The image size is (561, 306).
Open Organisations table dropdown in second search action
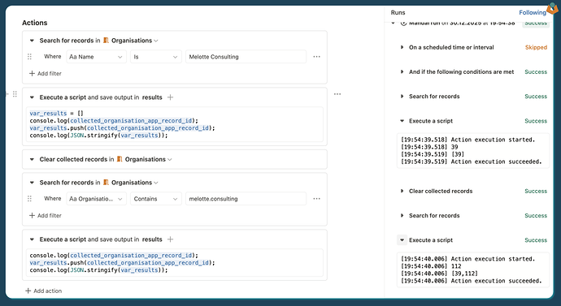pos(134,183)
